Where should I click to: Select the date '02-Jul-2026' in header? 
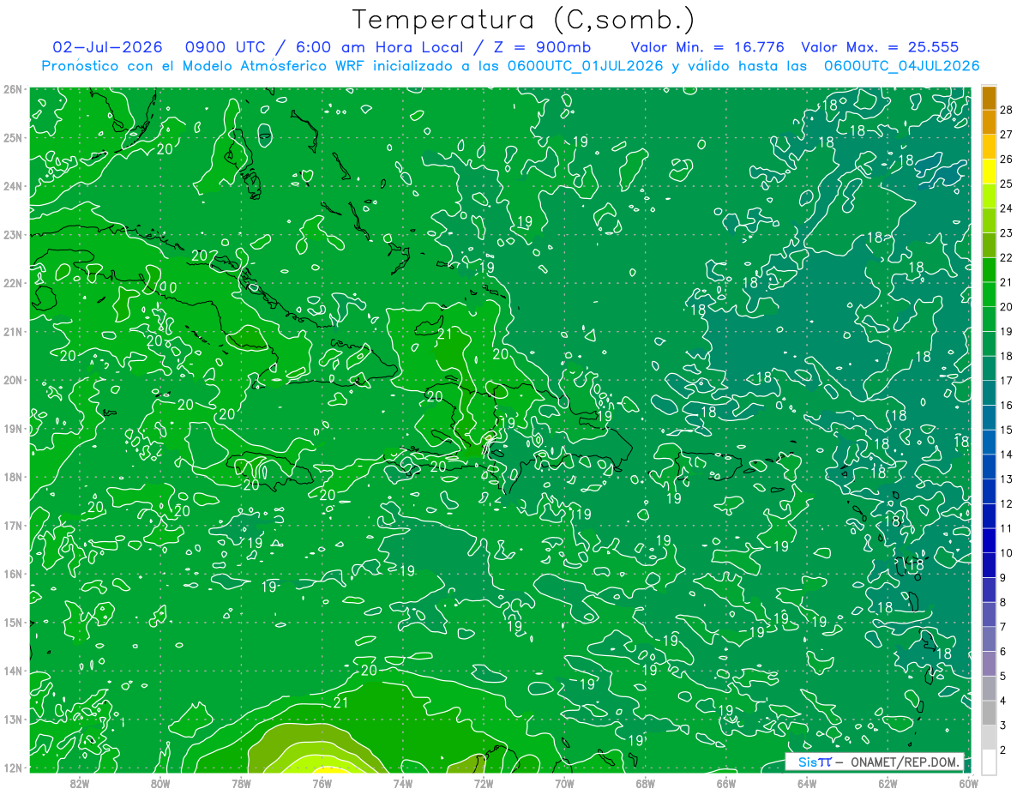point(107,47)
